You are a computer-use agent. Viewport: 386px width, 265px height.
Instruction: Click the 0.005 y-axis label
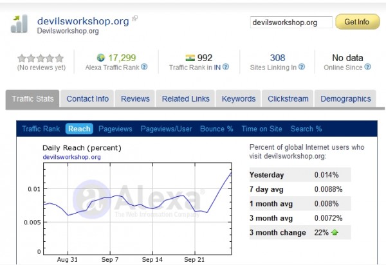[x=32, y=223]
